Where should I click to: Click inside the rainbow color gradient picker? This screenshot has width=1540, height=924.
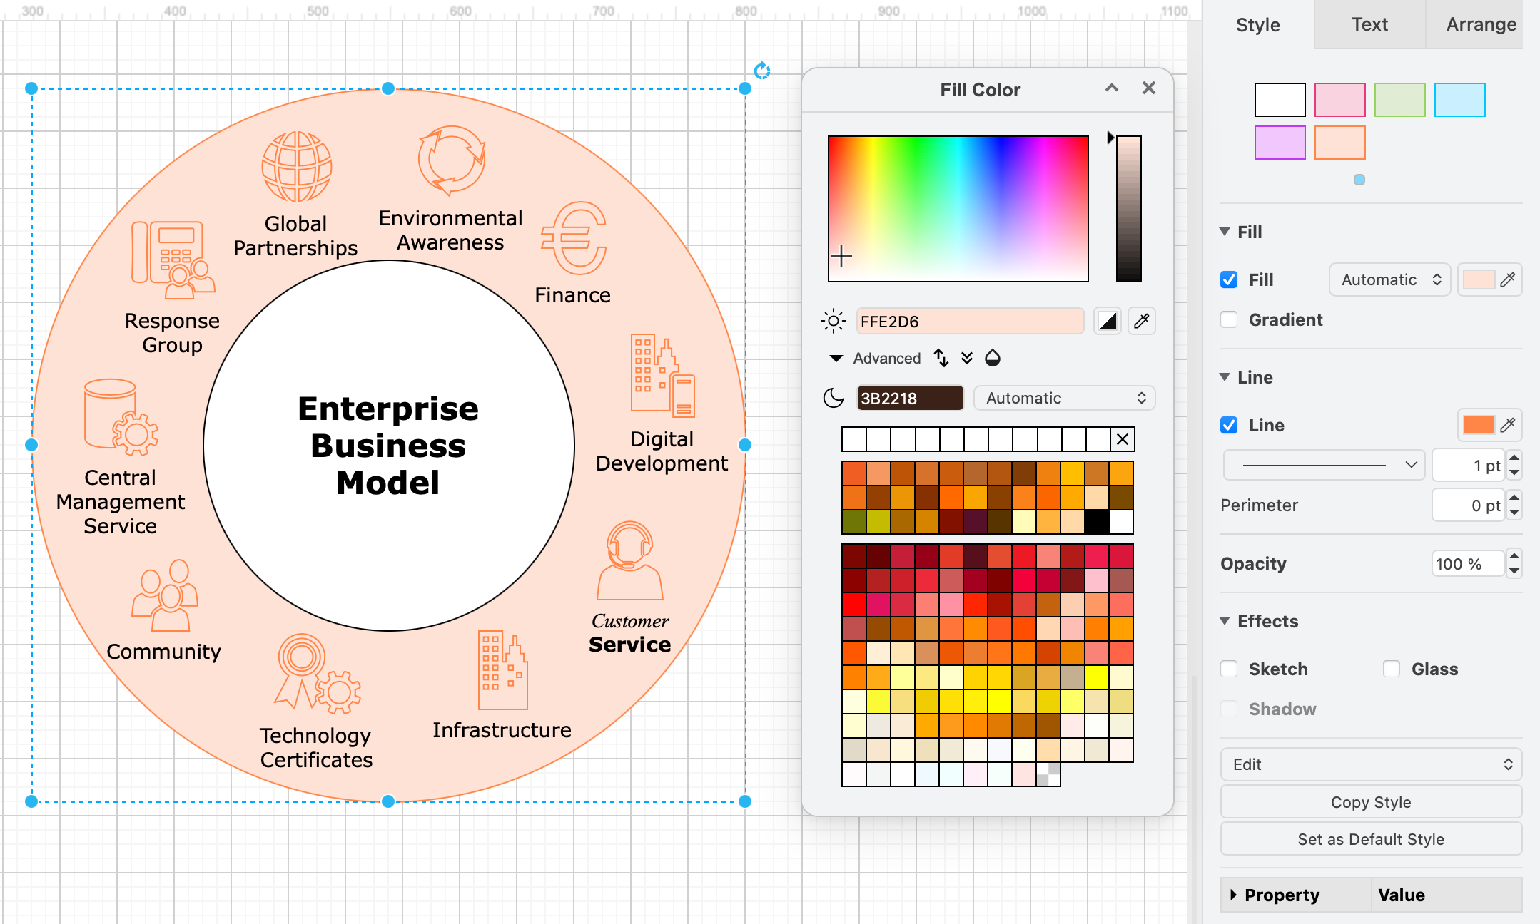tap(958, 209)
